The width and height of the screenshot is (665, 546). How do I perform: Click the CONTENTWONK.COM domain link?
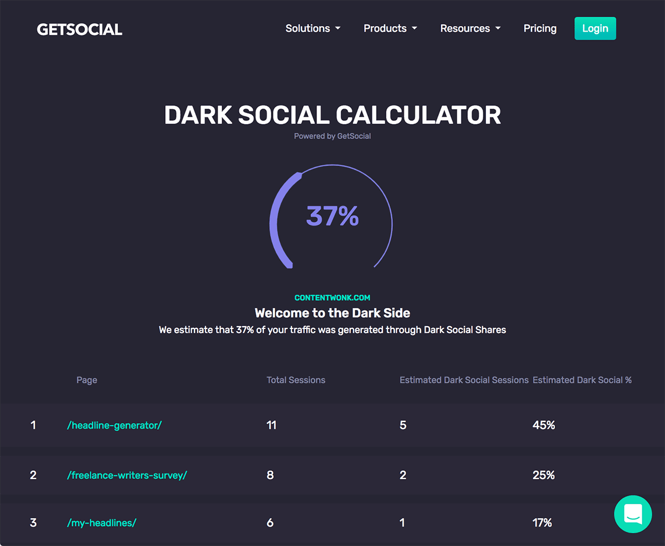(332, 298)
